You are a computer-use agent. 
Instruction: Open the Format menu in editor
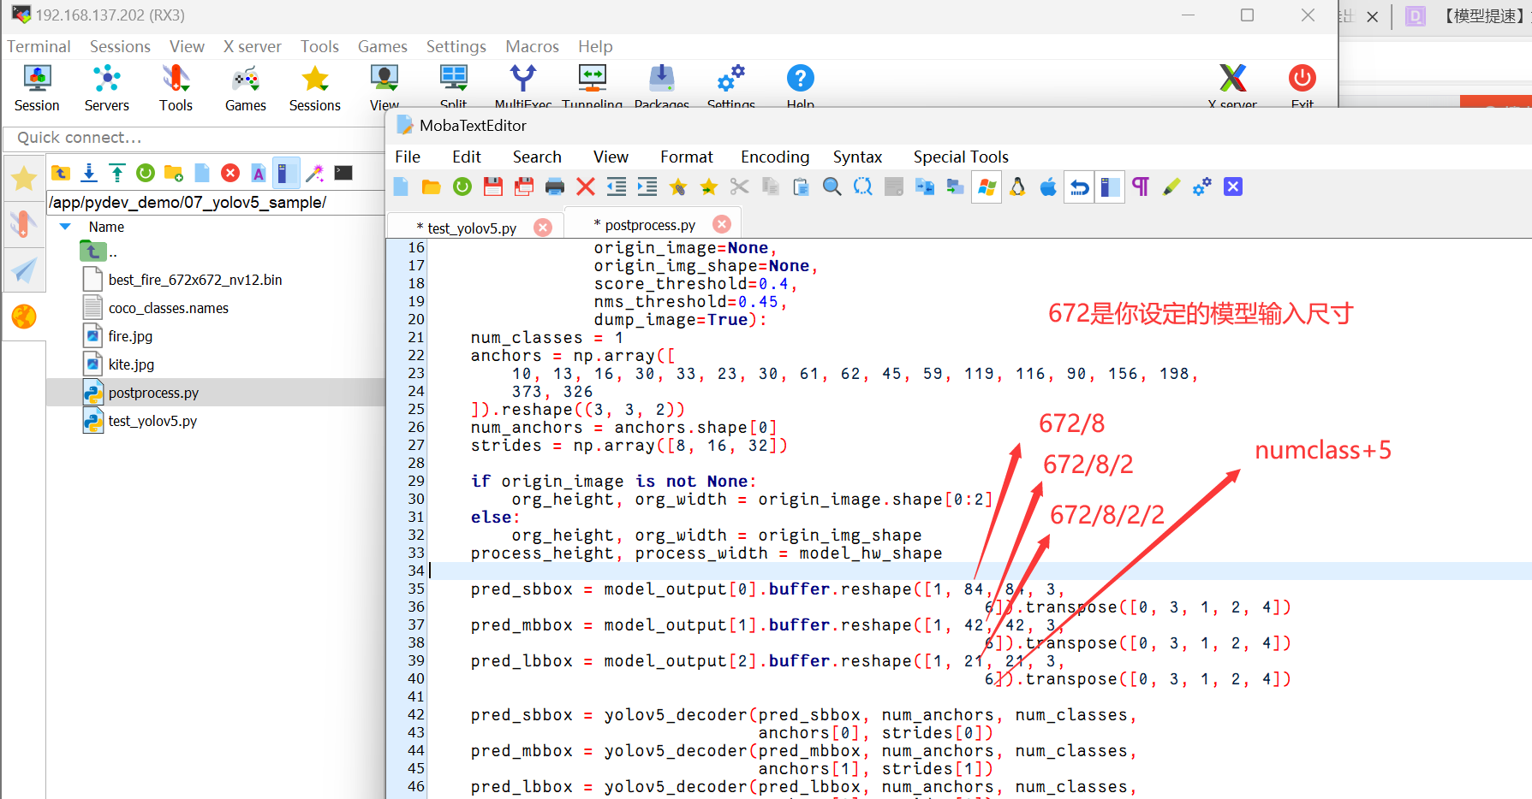coord(687,157)
